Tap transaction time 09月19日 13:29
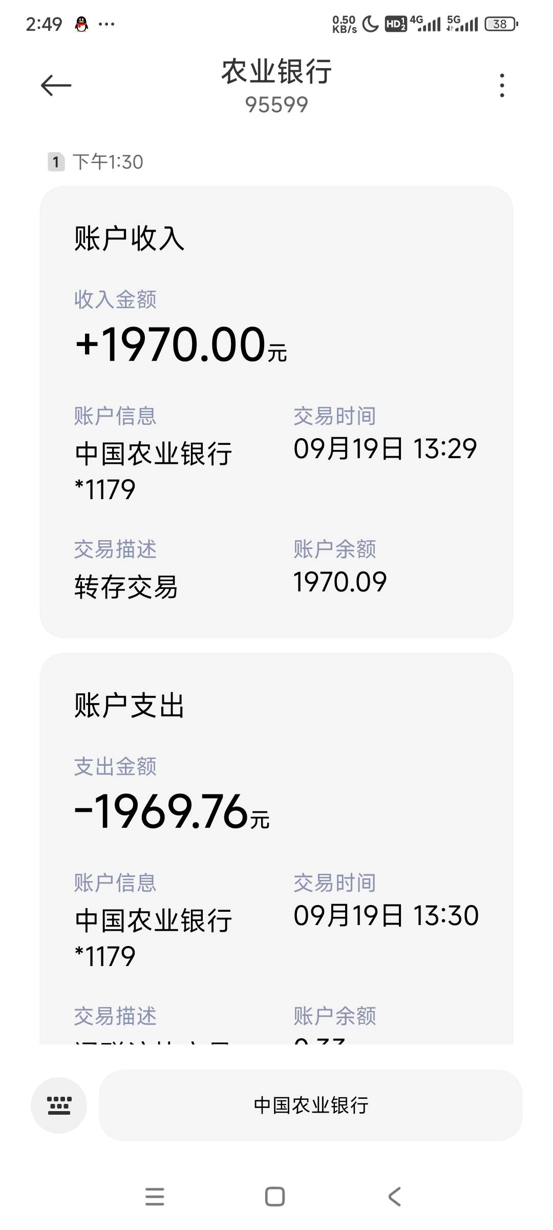The width and height of the screenshot is (553, 1230). click(x=385, y=449)
